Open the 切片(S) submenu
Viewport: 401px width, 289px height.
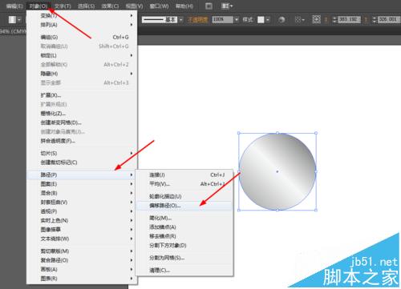tap(82, 153)
